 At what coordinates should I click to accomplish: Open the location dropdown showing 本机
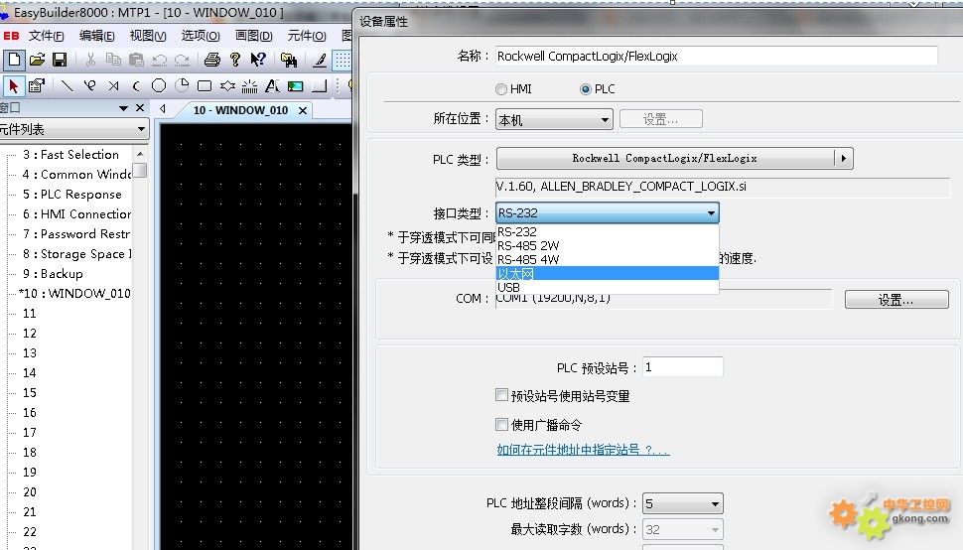pos(554,120)
